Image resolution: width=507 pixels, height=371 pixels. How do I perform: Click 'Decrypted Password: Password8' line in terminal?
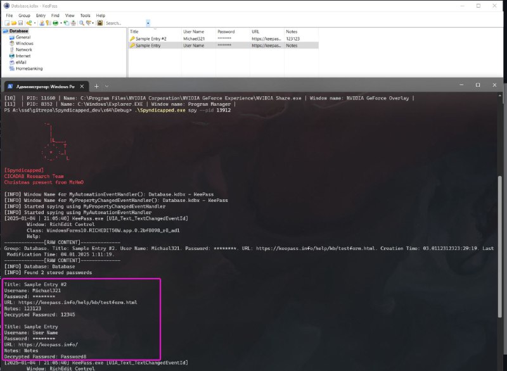pyautogui.click(x=45, y=357)
